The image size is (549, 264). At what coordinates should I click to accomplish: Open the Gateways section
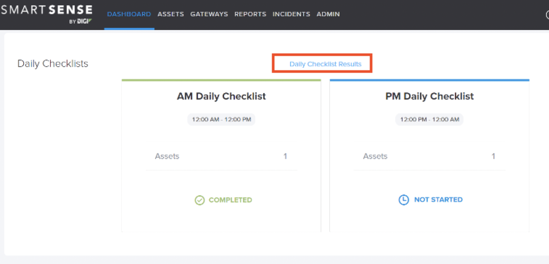(209, 14)
